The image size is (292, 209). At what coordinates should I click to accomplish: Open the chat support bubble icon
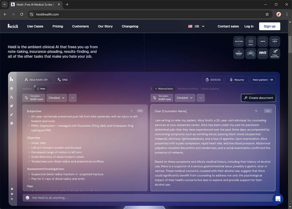278,199
